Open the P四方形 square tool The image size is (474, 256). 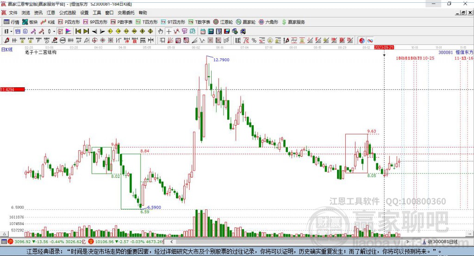click(69, 22)
